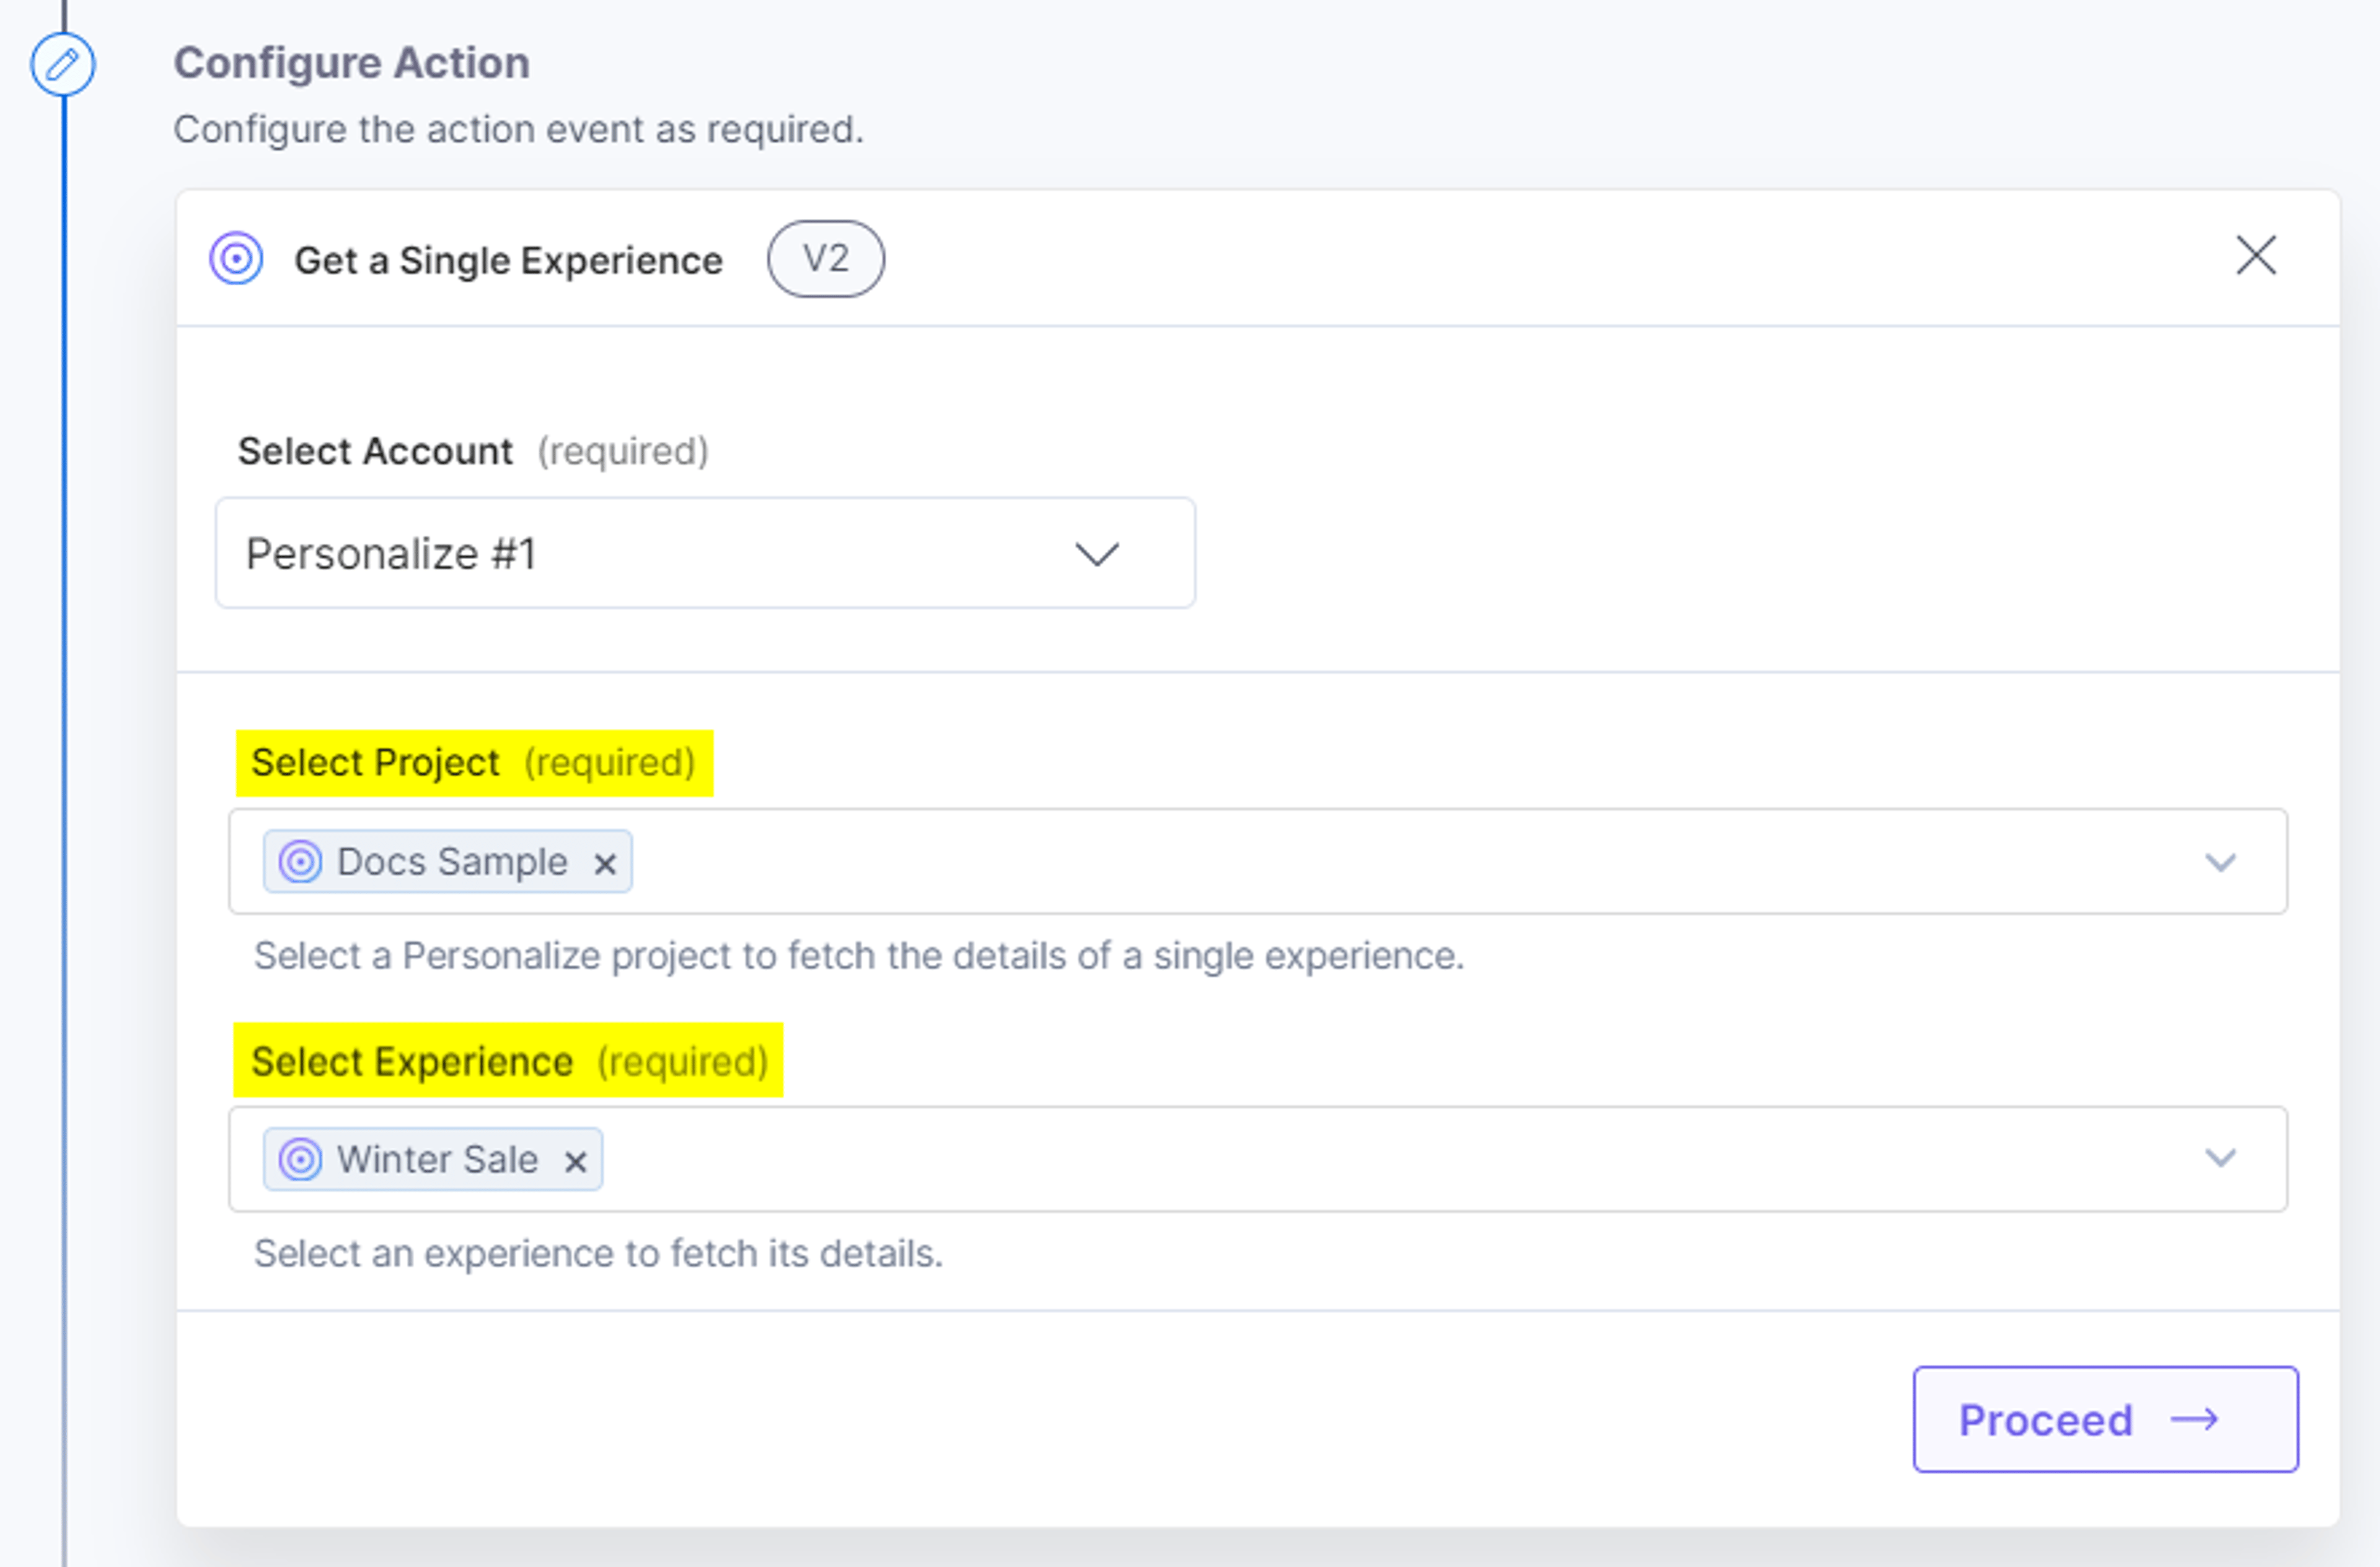This screenshot has width=2380, height=1567.
Task: Click the Configure Action heading
Action: [x=352, y=63]
